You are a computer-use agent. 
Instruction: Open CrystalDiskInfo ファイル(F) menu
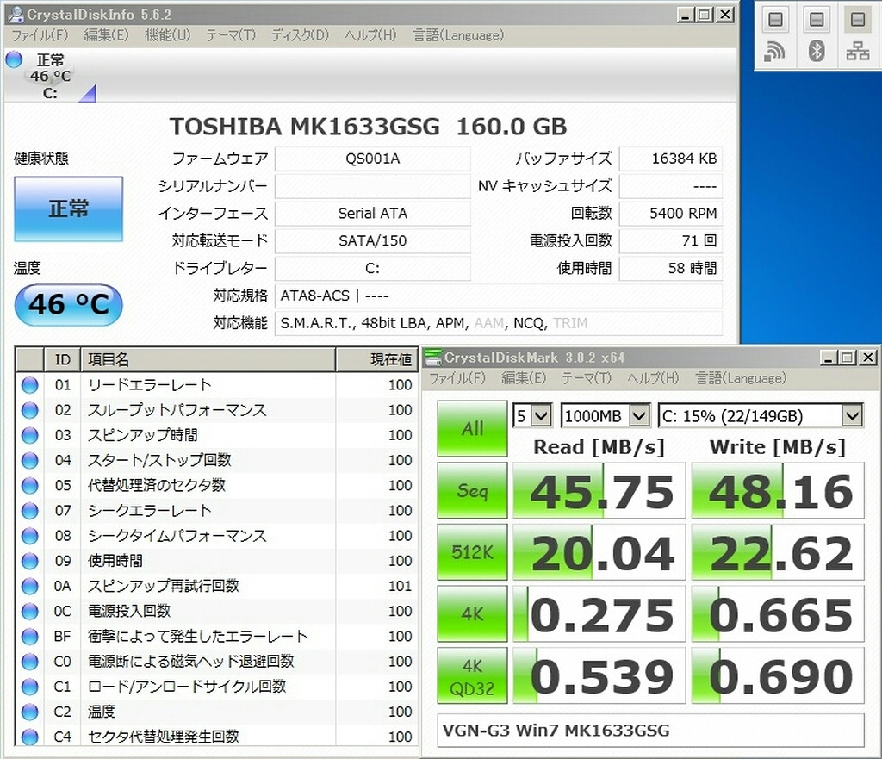coord(40,35)
